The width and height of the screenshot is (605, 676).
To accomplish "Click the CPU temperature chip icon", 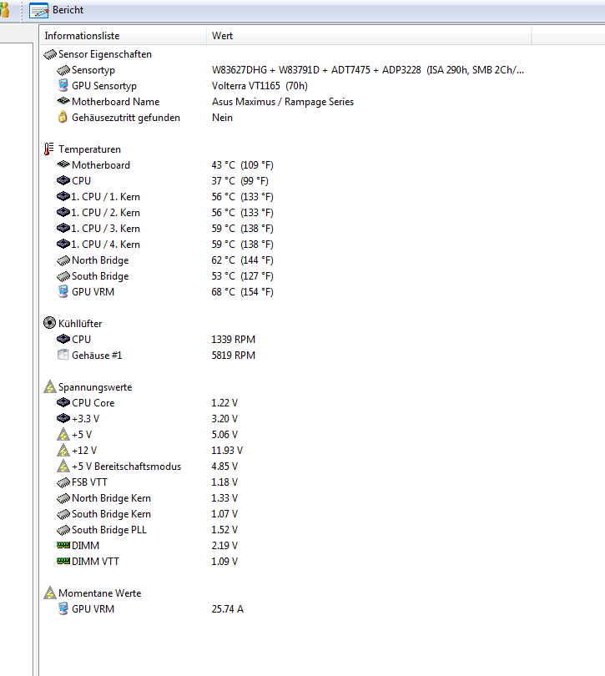I will [63, 180].
